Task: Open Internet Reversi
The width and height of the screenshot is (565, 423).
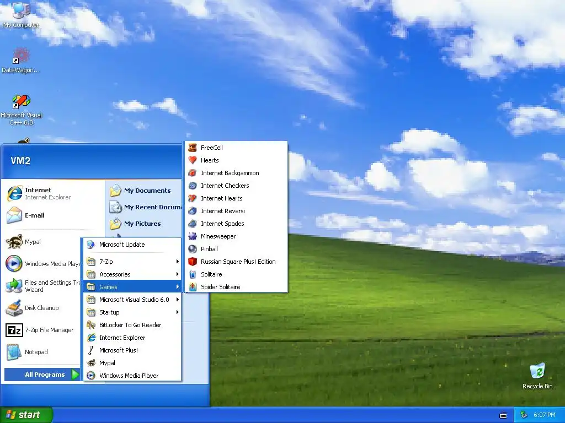Action: [236, 211]
